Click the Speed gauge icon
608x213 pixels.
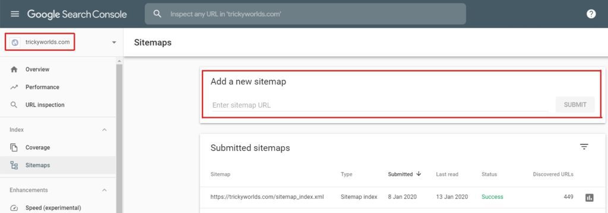tap(14, 208)
